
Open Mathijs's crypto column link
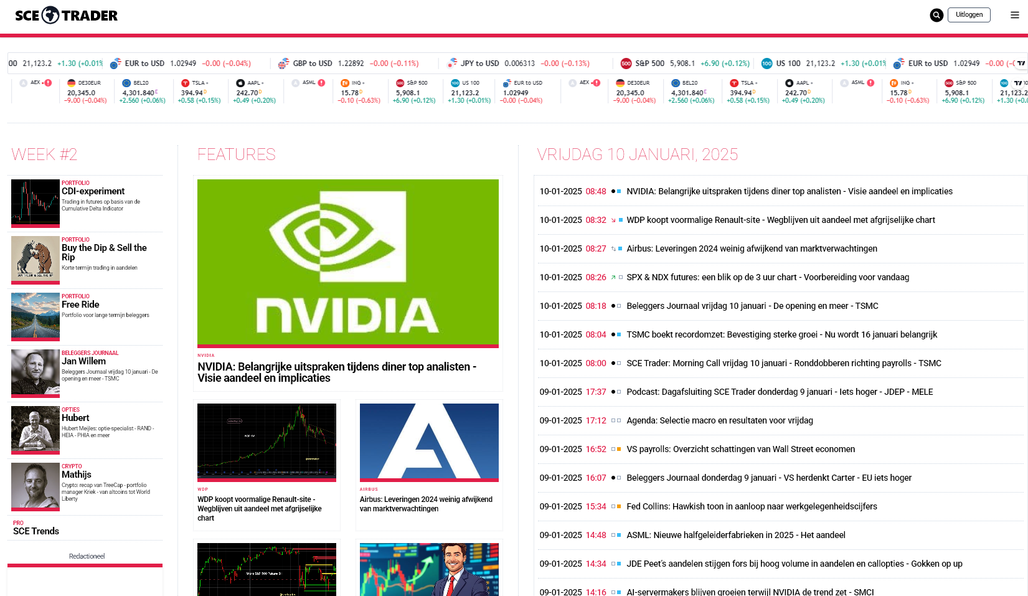click(x=77, y=475)
